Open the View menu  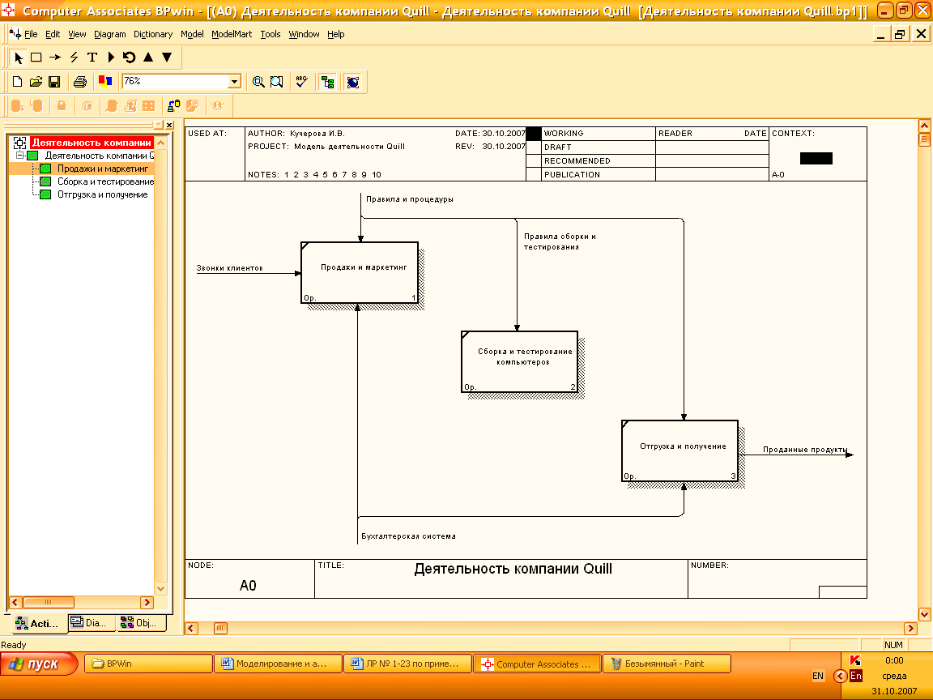pos(77,35)
